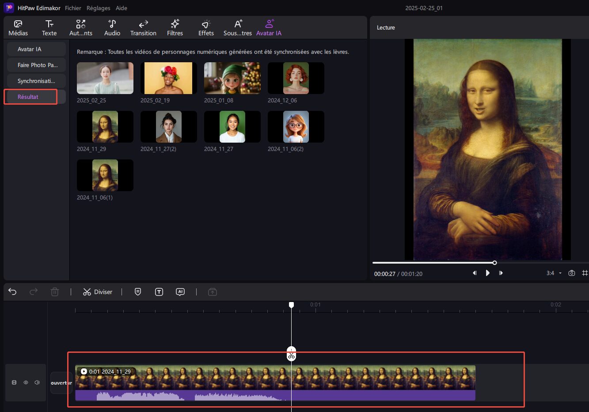Step to next frame in preview
589x412 pixels.
tap(501, 273)
